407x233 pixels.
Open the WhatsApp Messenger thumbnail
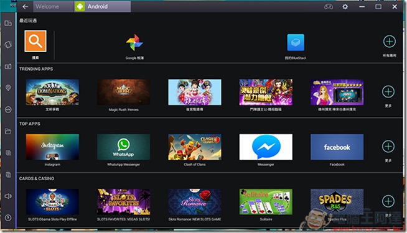pyautogui.click(x=124, y=147)
